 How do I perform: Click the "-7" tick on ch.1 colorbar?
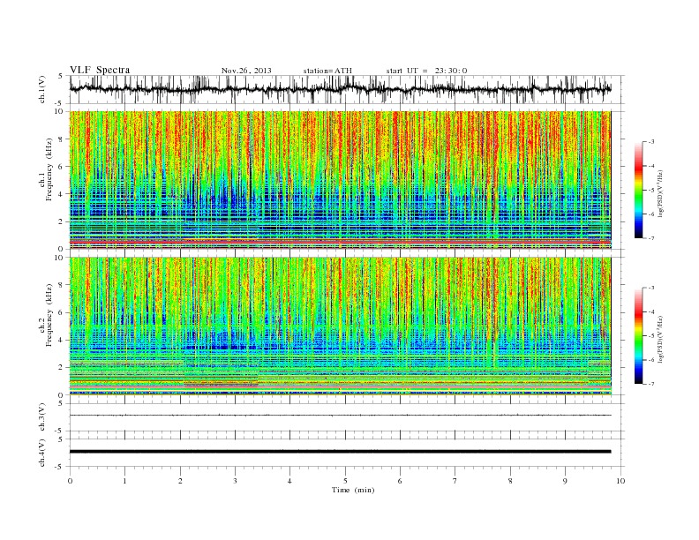tap(651, 238)
